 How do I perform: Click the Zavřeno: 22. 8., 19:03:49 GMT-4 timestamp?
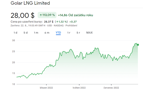[28, 25]
